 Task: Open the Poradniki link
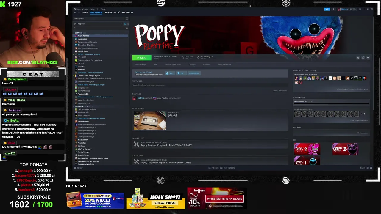(207, 64)
